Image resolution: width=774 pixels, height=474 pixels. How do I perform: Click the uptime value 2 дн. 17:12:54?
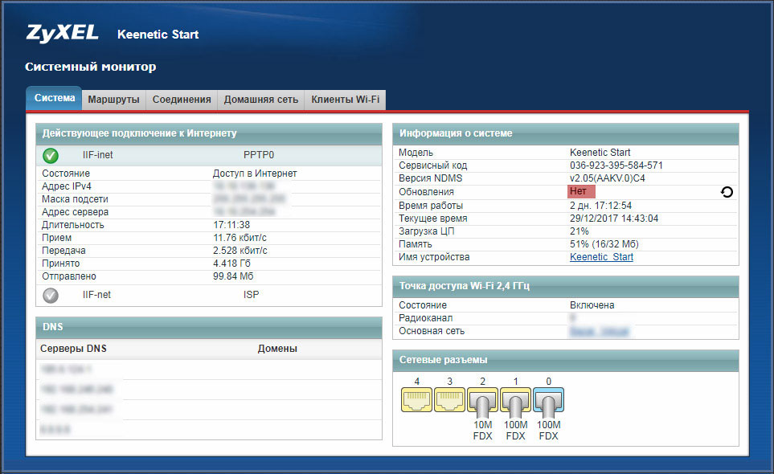tap(600, 206)
